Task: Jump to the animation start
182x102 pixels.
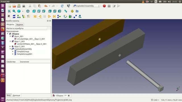Action: click(x=35, y=16)
